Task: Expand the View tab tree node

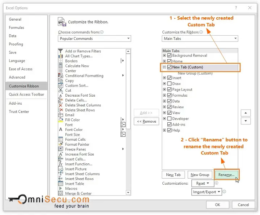Action: [x=164, y=113]
